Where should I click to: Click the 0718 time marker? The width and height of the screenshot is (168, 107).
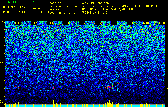coord(130,23)
